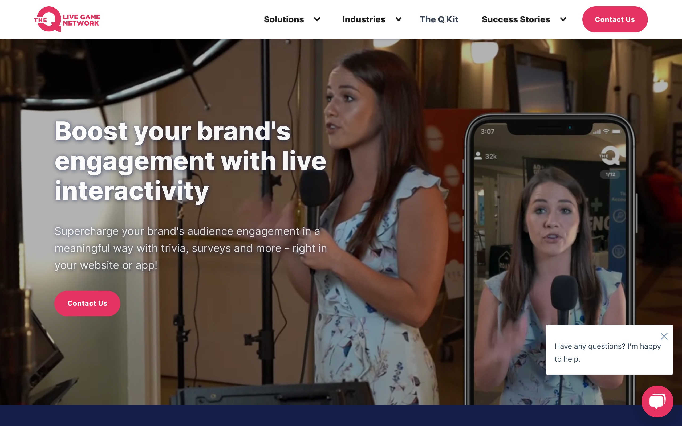Open the Industries menu item
682x426 pixels.
pos(364,19)
